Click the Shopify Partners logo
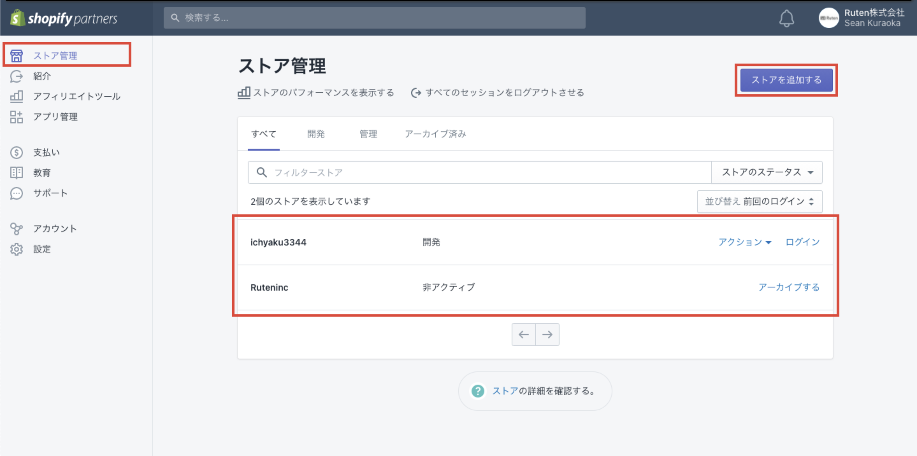Viewport: 917px width, 456px height. coord(64,18)
